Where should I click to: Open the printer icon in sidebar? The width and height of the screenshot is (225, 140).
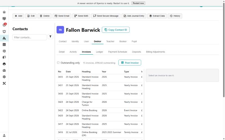pyautogui.click(x=4, y=64)
